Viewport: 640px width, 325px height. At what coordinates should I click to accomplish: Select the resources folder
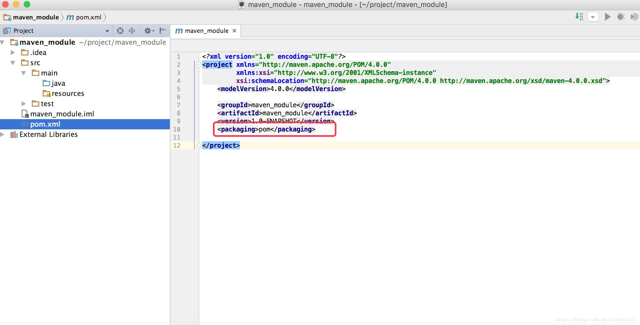tap(85, 94)
